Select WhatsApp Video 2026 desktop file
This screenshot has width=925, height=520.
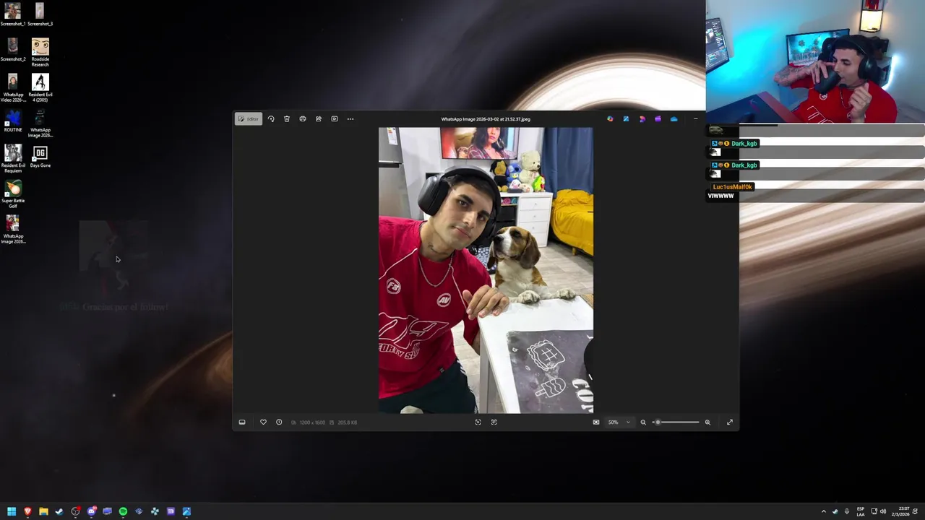(13, 88)
